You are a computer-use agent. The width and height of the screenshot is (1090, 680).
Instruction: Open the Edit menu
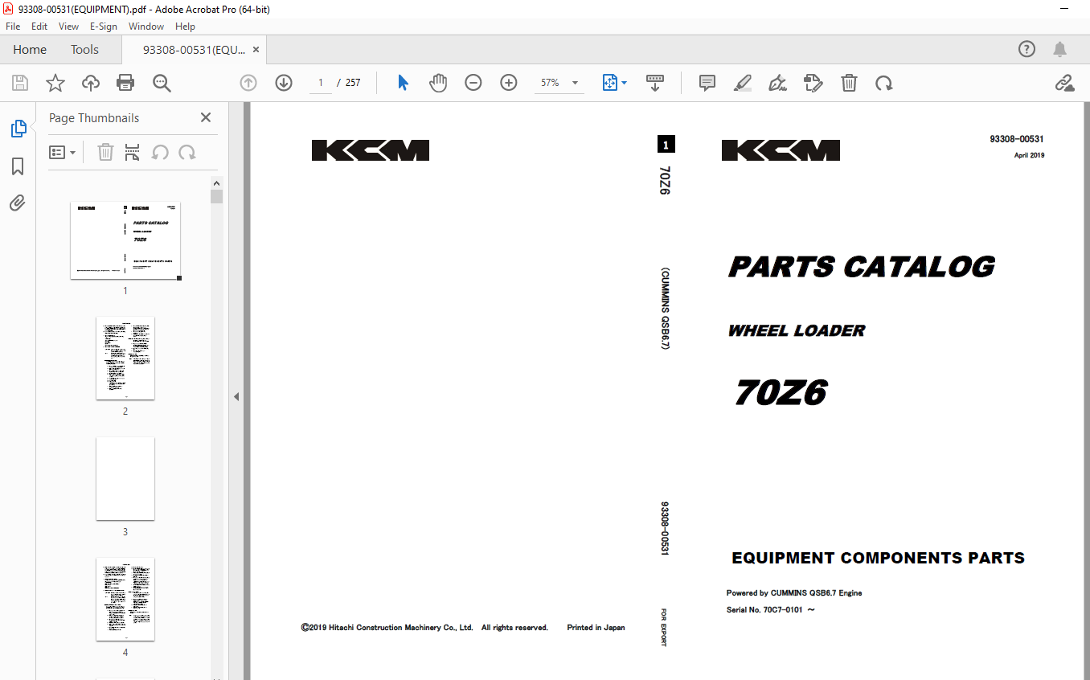(x=39, y=27)
